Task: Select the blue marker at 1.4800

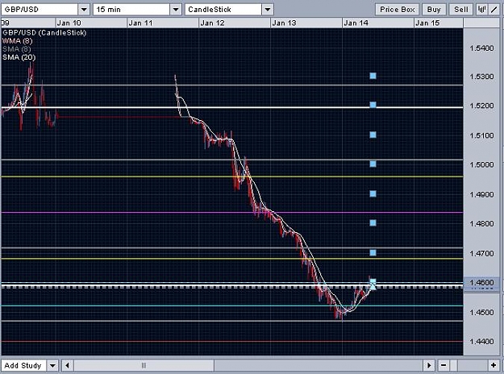Action: [373, 223]
